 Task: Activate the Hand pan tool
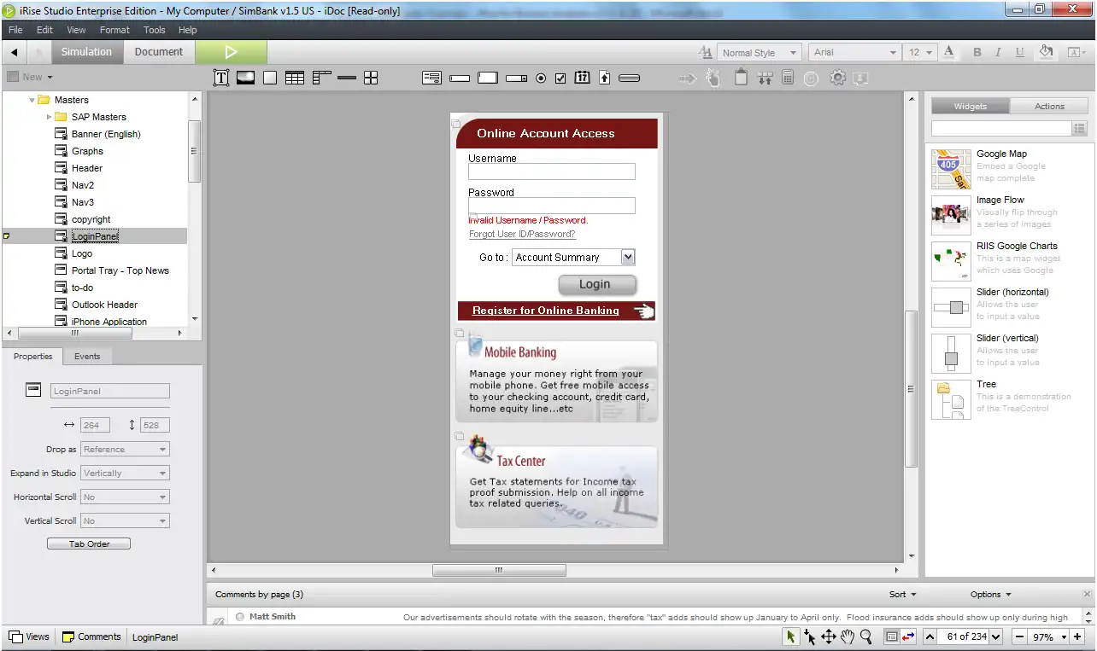[x=847, y=636]
